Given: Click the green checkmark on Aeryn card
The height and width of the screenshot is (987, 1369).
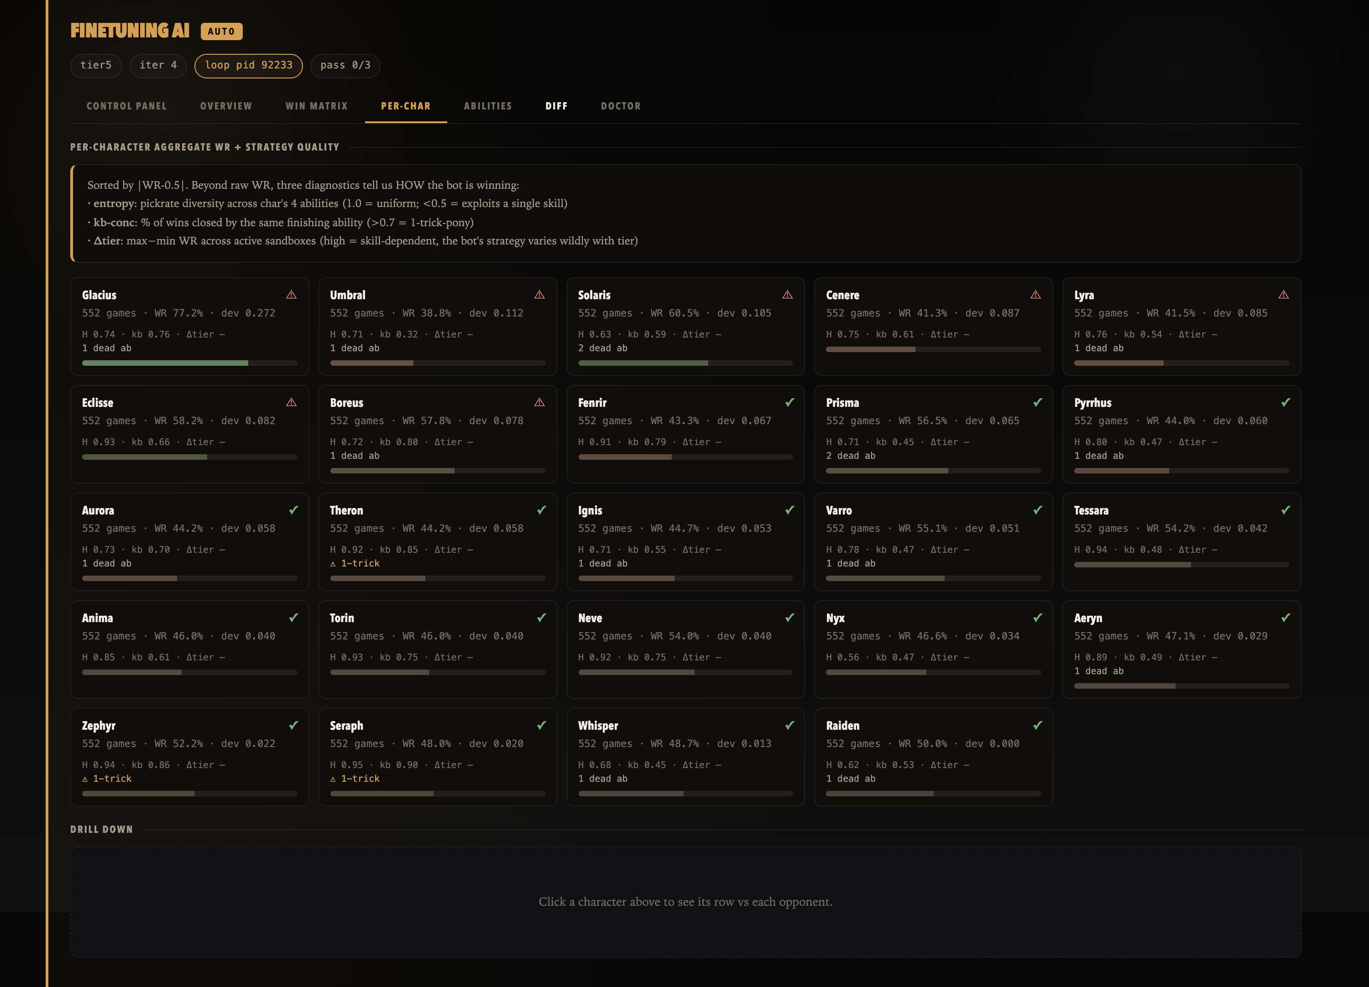Looking at the screenshot, I should (x=1285, y=617).
